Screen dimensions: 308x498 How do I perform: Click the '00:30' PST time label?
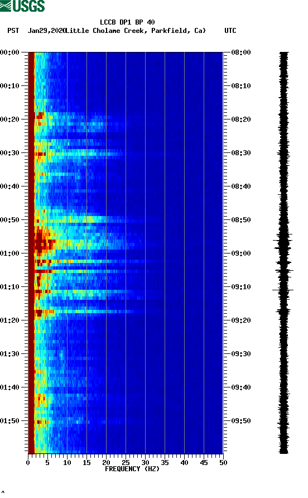coord(9,153)
